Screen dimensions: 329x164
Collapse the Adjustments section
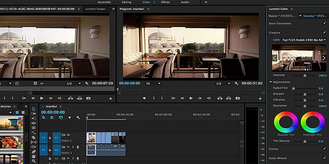pos(271,82)
